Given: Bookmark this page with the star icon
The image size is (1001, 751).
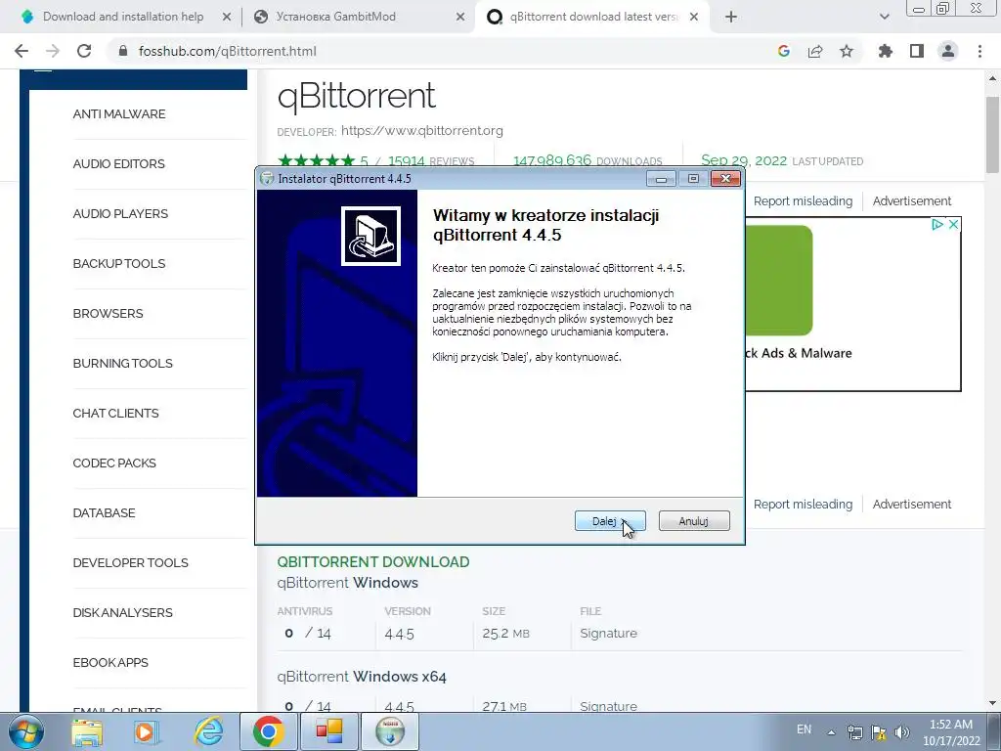Looking at the screenshot, I should point(847,51).
